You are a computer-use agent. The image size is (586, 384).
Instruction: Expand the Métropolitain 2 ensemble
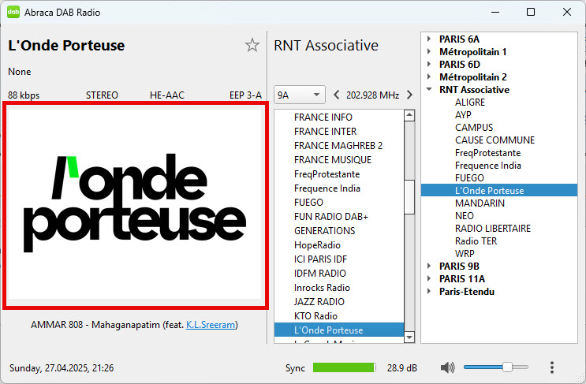coord(429,77)
